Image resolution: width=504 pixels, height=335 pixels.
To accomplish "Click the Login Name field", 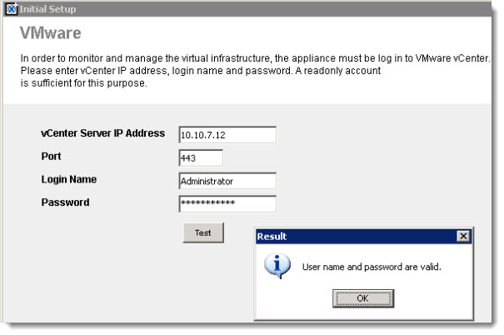I will pyautogui.click(x=227, y=181).
